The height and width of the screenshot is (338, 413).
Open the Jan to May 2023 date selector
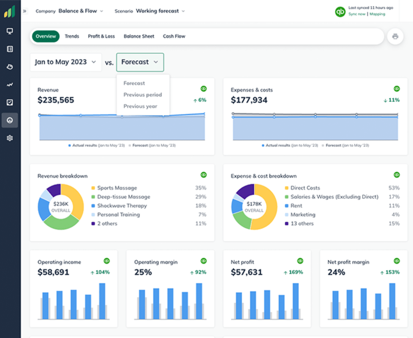click(65, 62)
